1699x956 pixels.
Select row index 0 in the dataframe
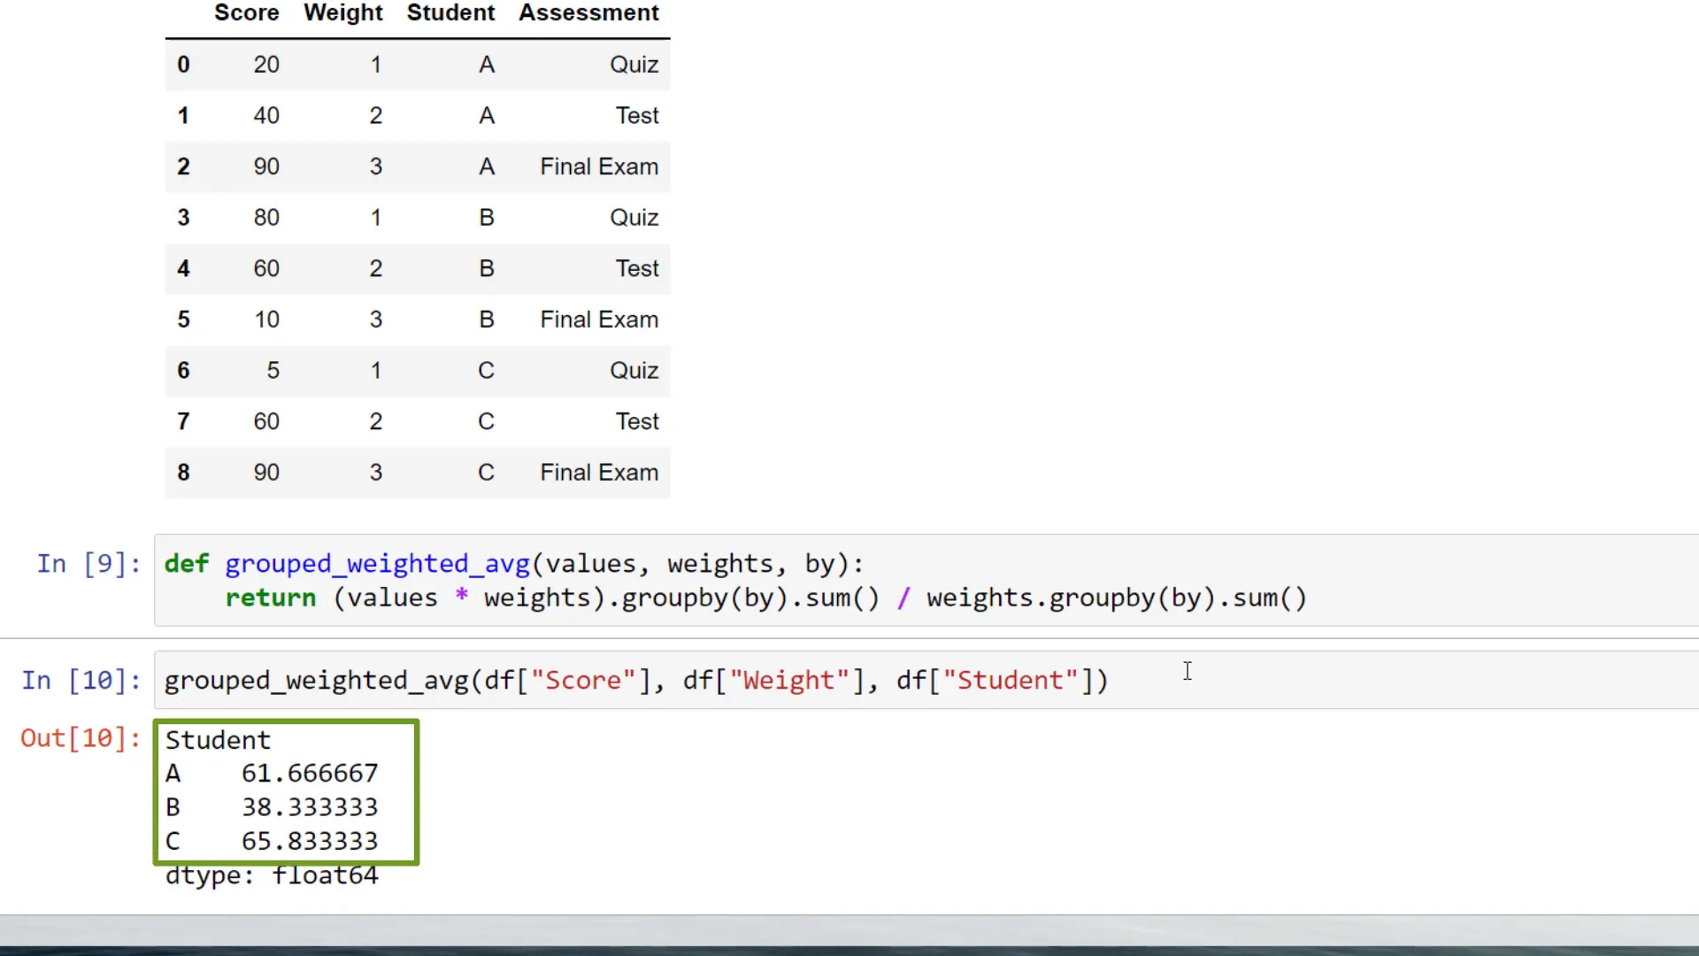tap(183, 64)
